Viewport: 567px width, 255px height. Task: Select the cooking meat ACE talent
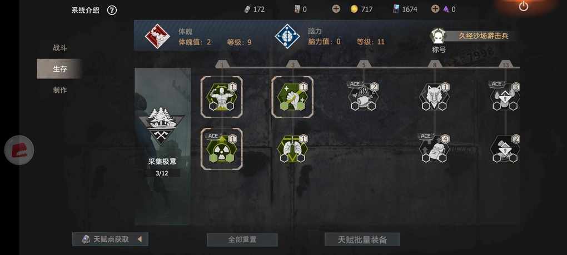[x=364, y=96]
